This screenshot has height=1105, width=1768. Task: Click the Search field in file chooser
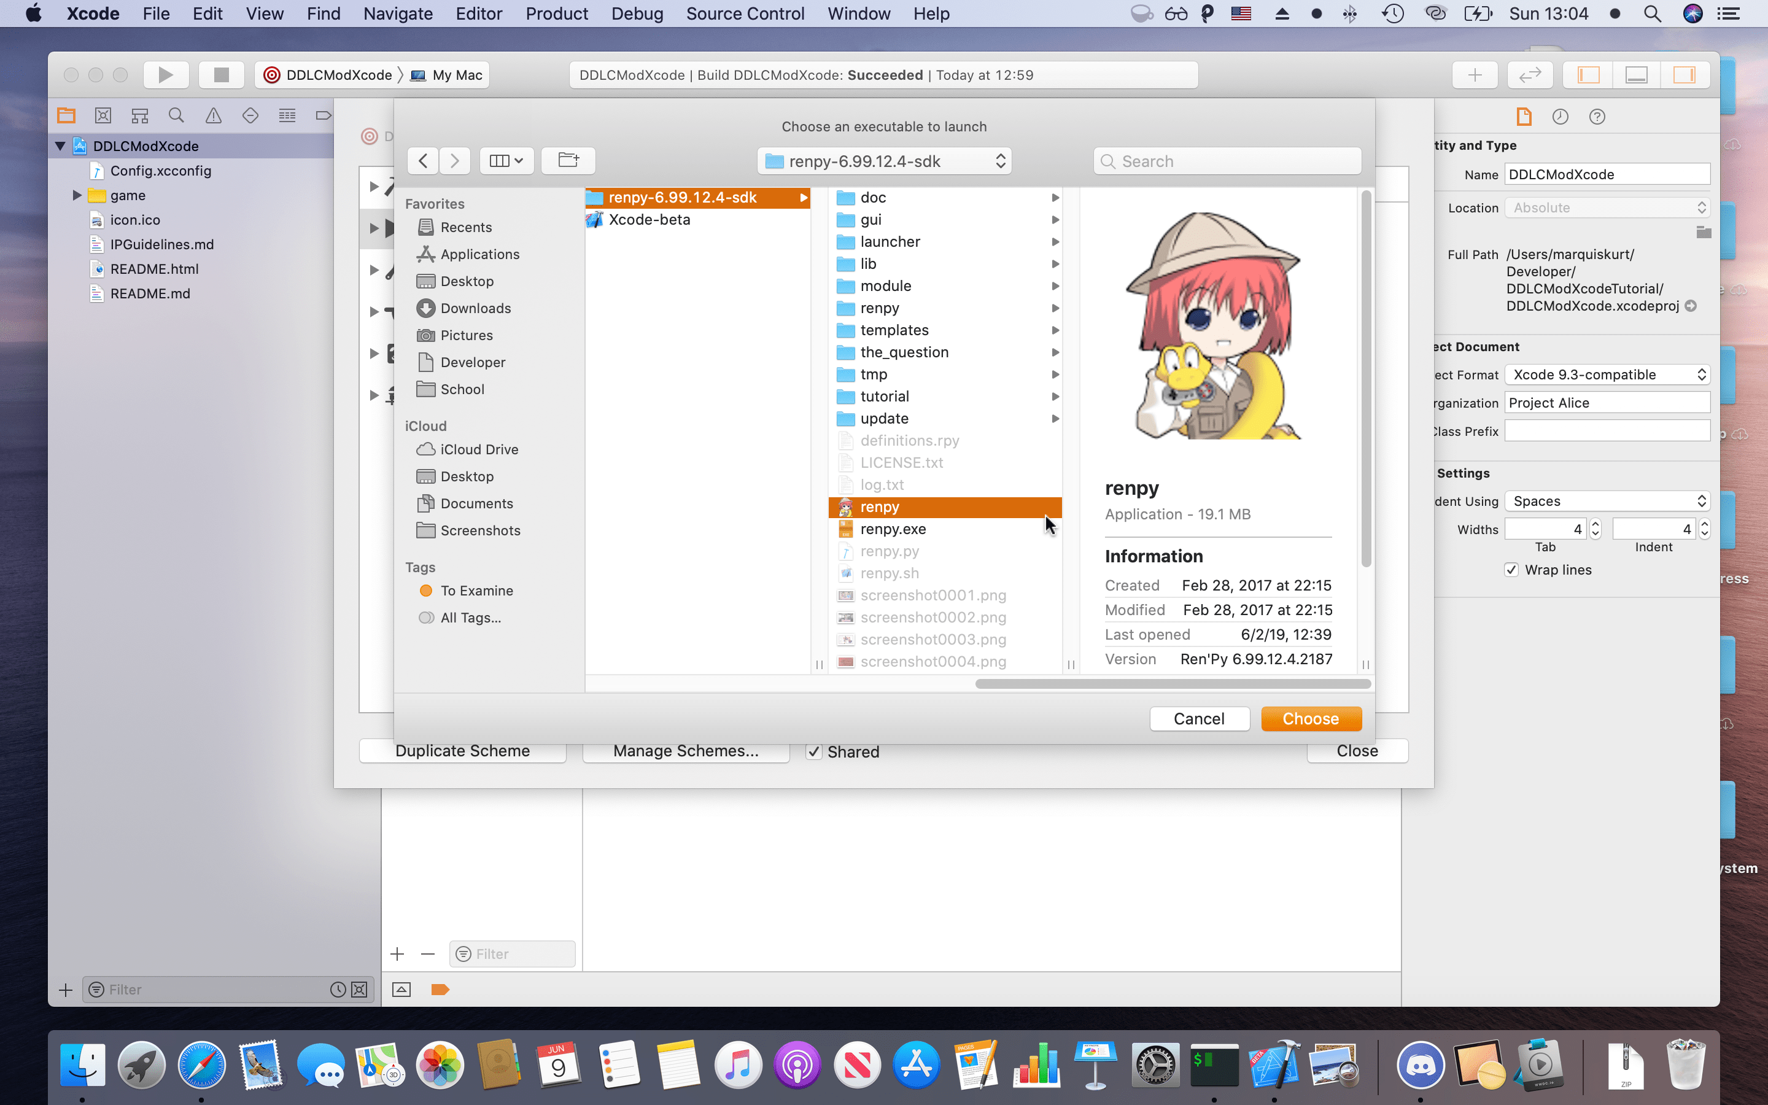point(1227,161)
